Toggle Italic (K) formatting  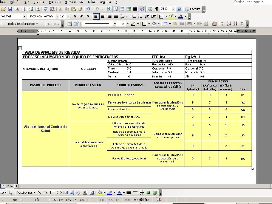[x=81, y=17]
